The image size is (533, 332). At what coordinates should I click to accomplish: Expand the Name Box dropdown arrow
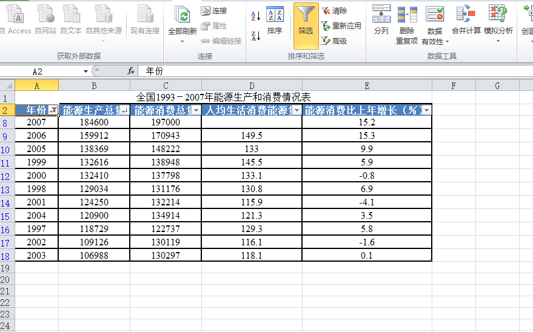point(85,71)
